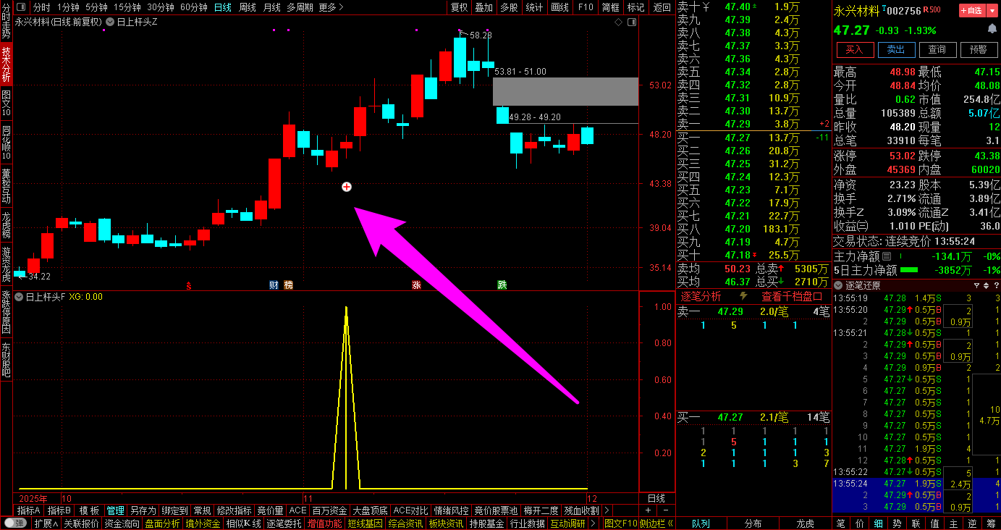
Task: Click the 修改指标 button in indicator bar
Action: coord(234,510)
